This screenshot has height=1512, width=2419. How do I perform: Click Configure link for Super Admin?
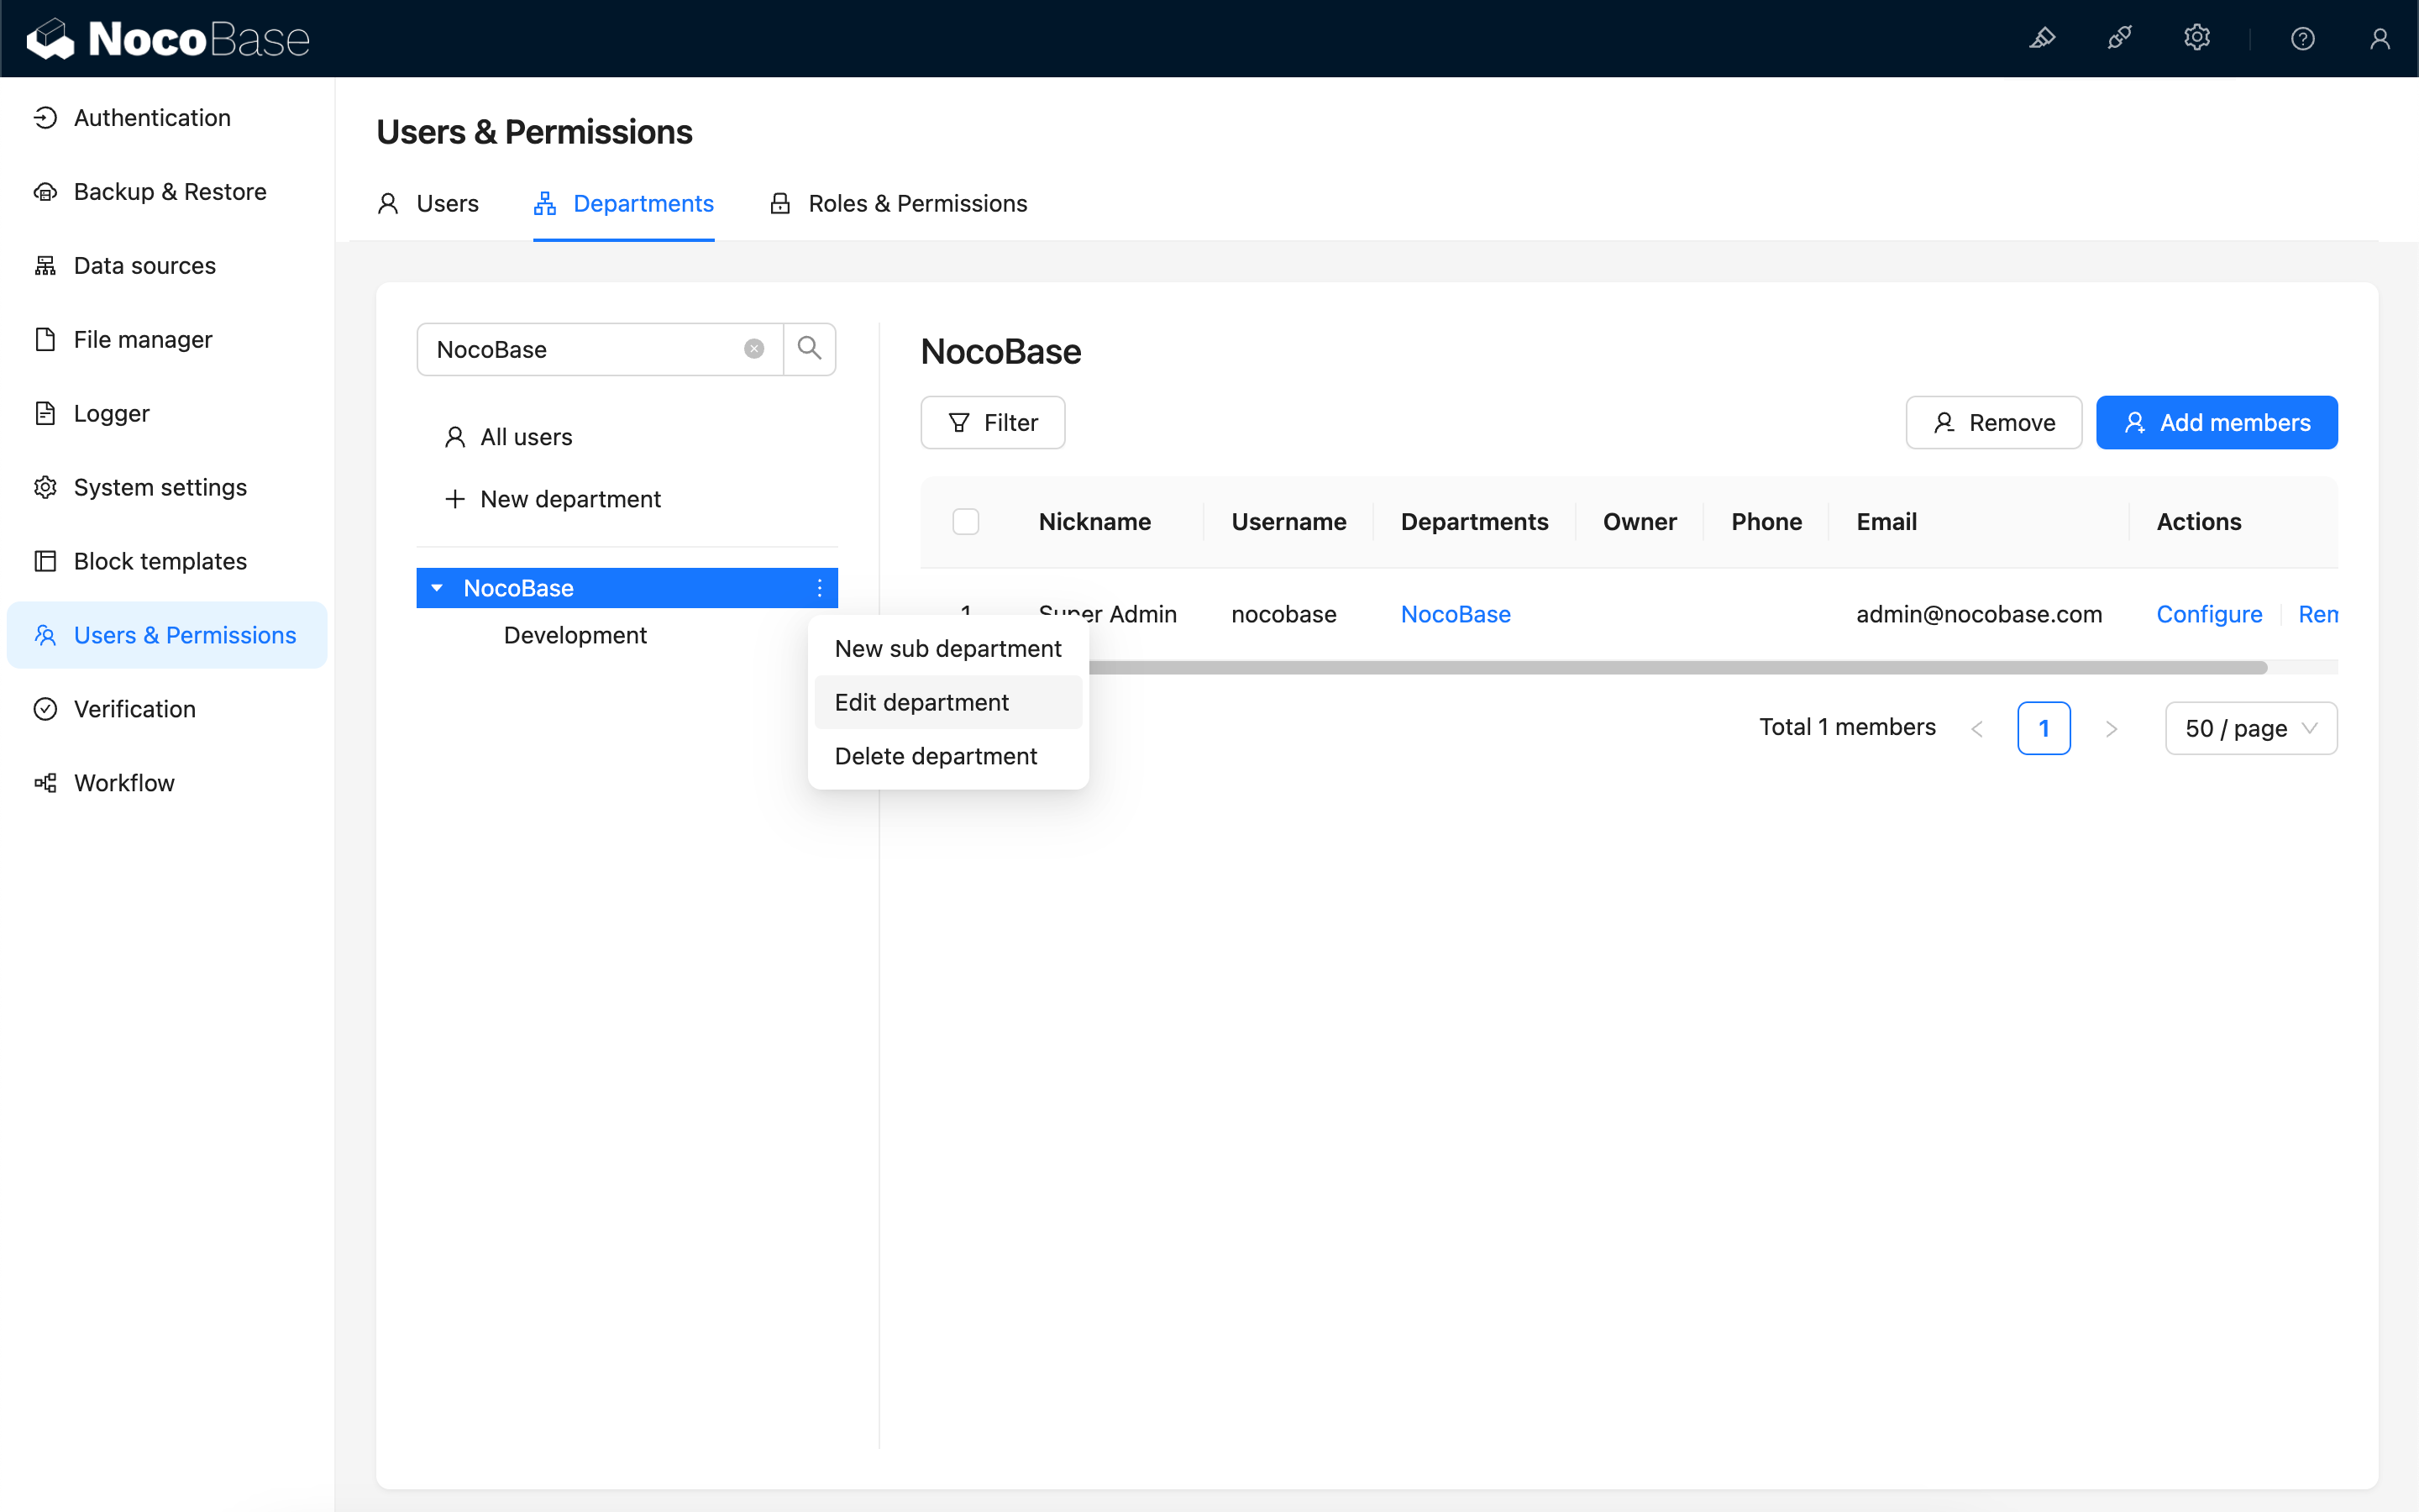coord(2208,614)
